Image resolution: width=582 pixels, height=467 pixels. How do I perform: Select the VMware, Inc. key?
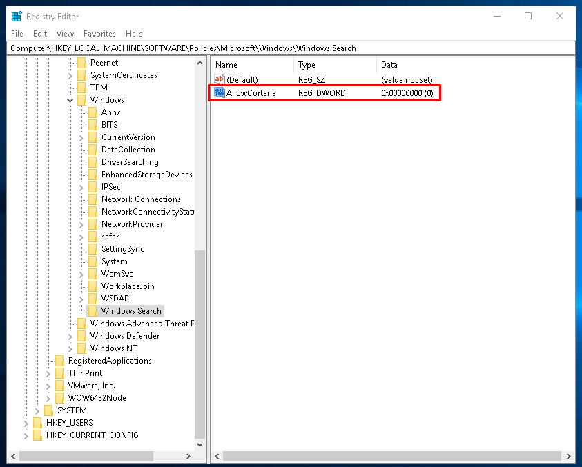[x=91, y=386]
